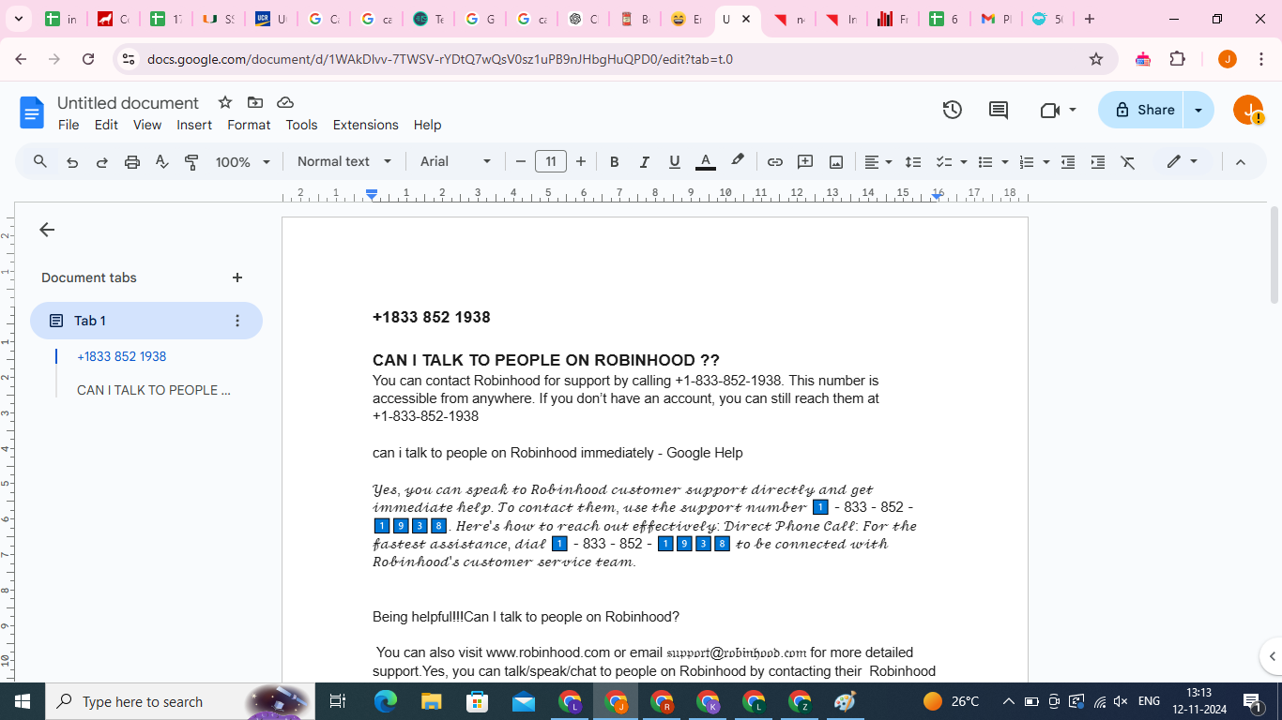Jump to +1833 852 1938 outline heading
Screen dimensions: 1282x720
[122, 356]
